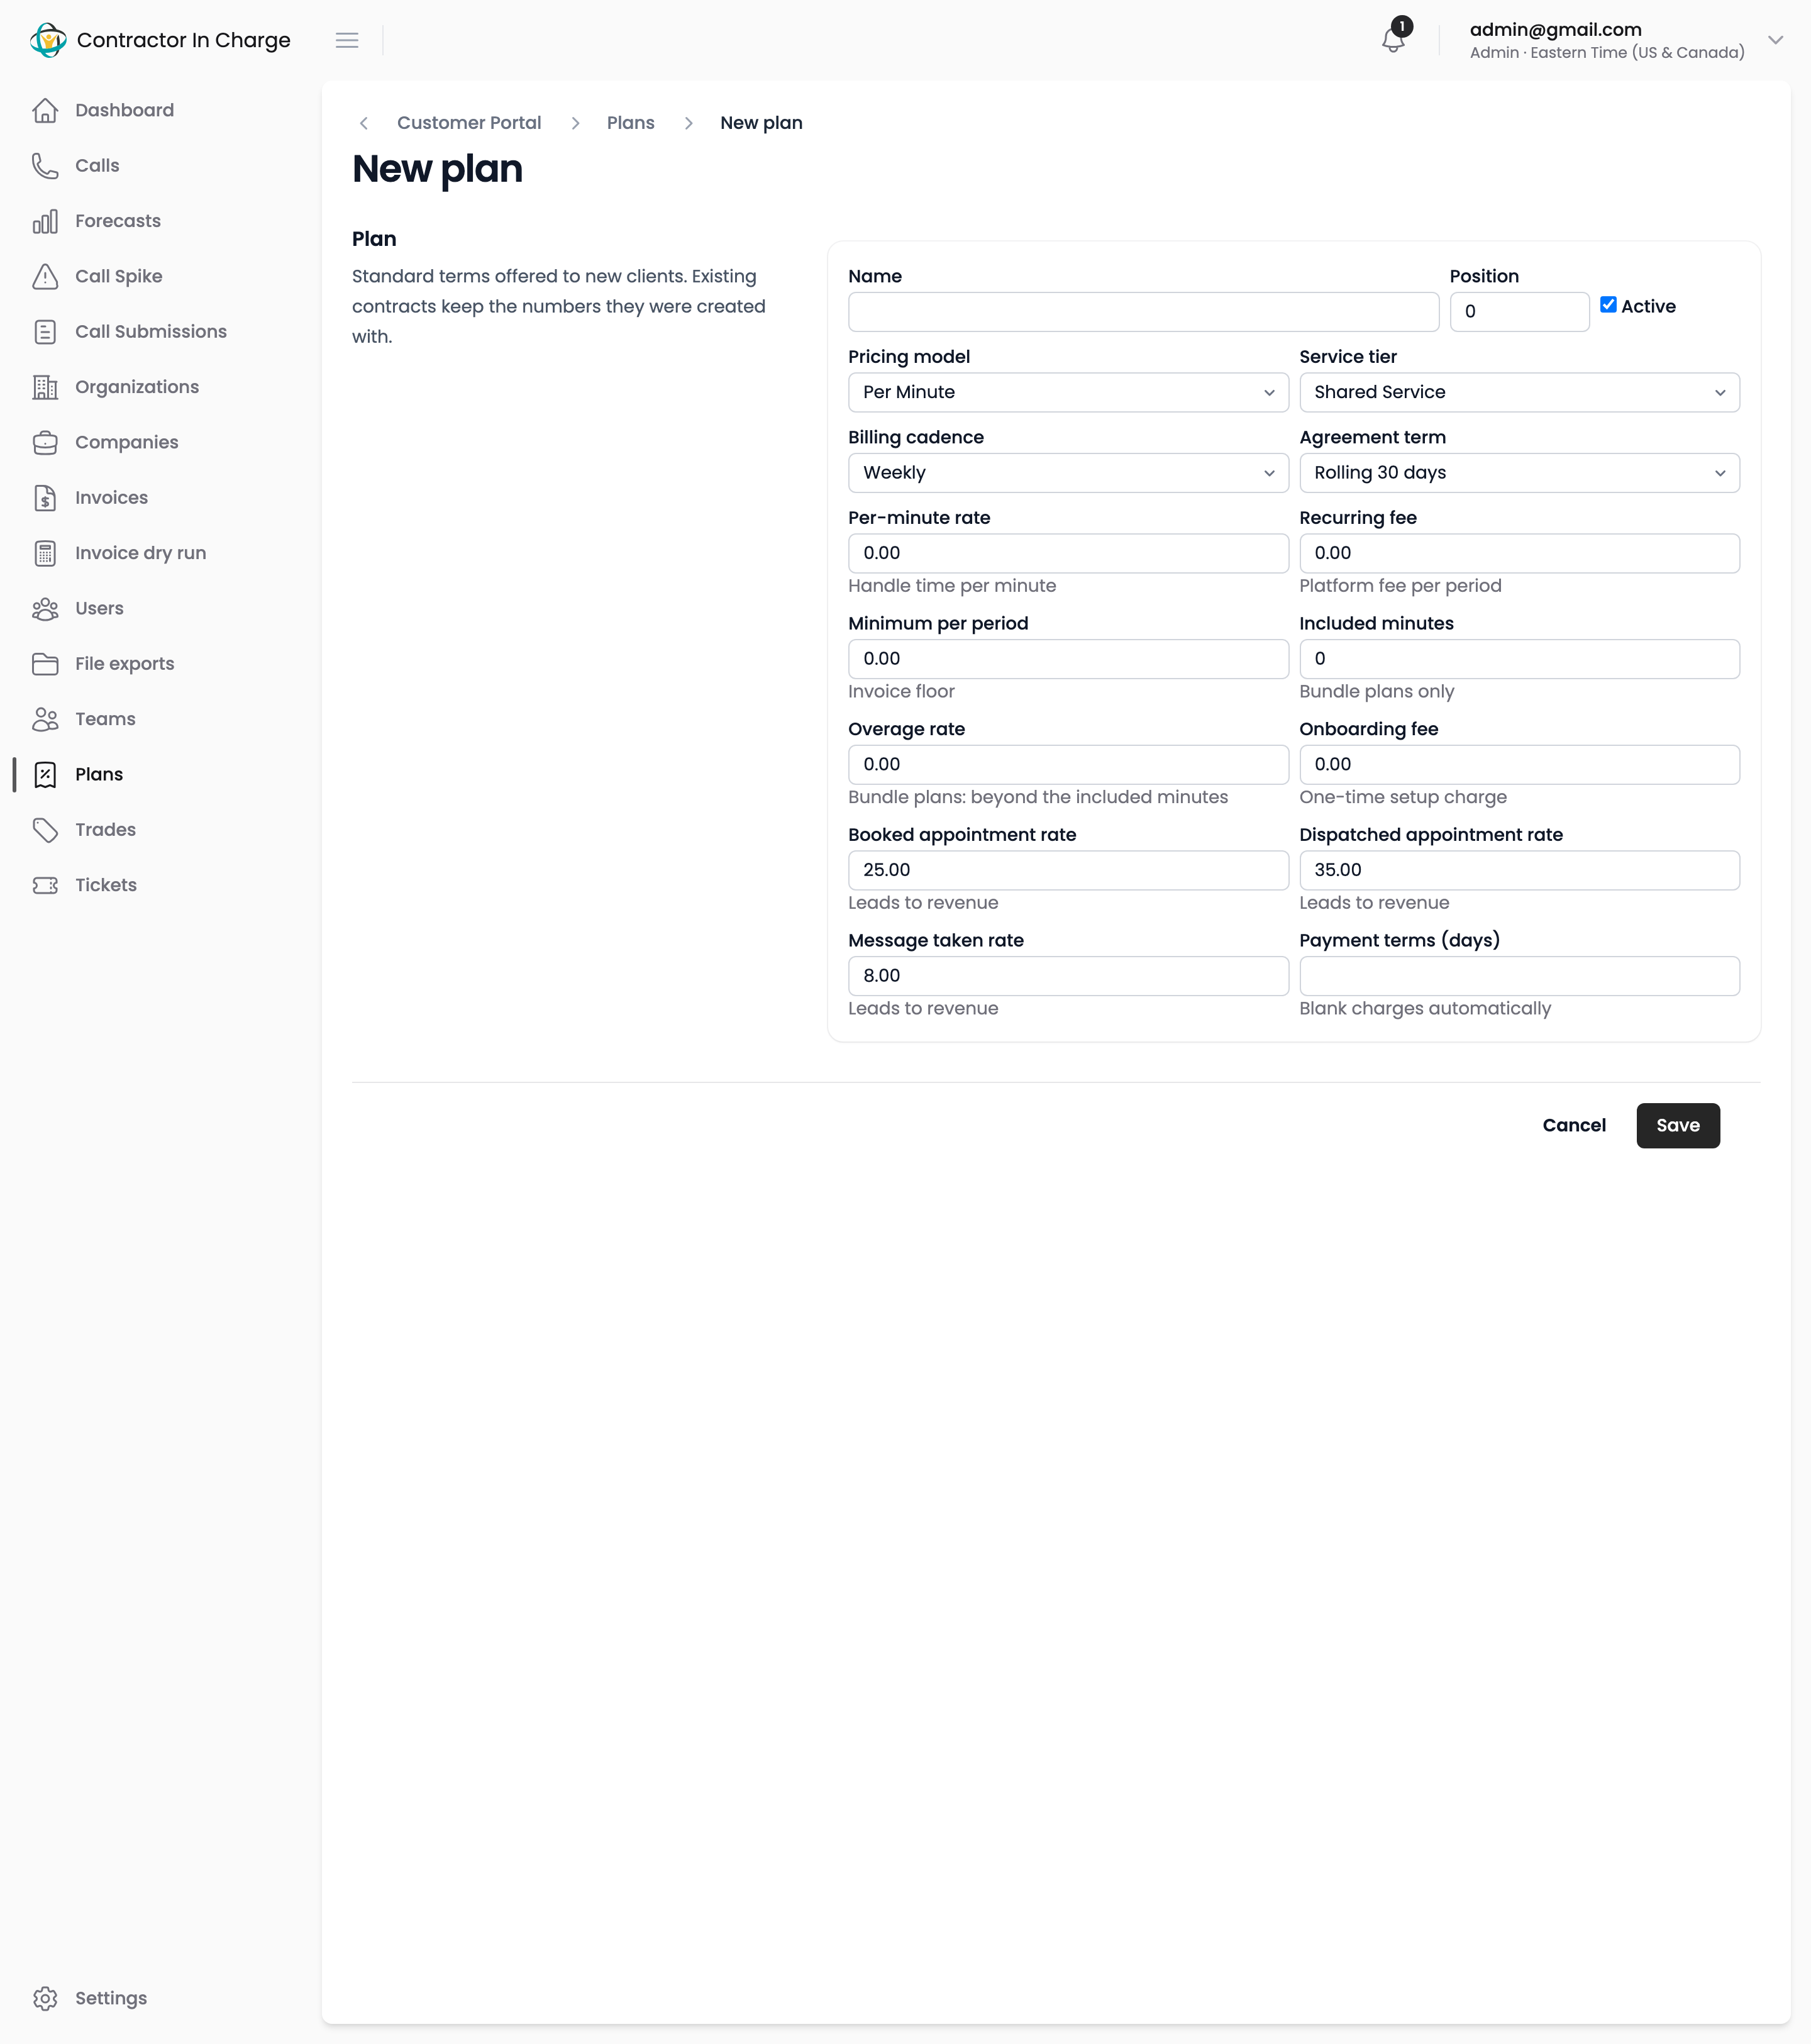Open the Billing cadence dropdown
The image size is (1811, 2044).
tap(1068, 473)
